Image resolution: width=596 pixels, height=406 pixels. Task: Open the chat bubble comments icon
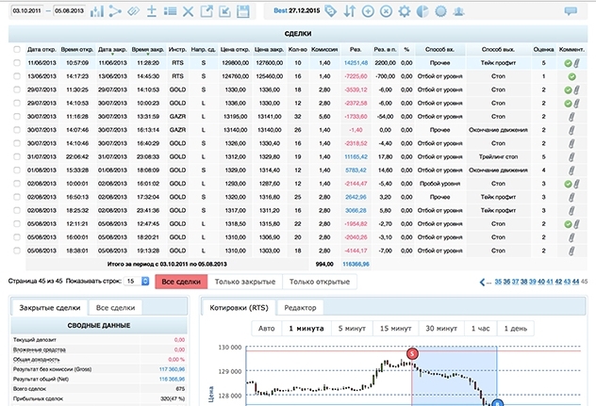(x=571, y=11)
